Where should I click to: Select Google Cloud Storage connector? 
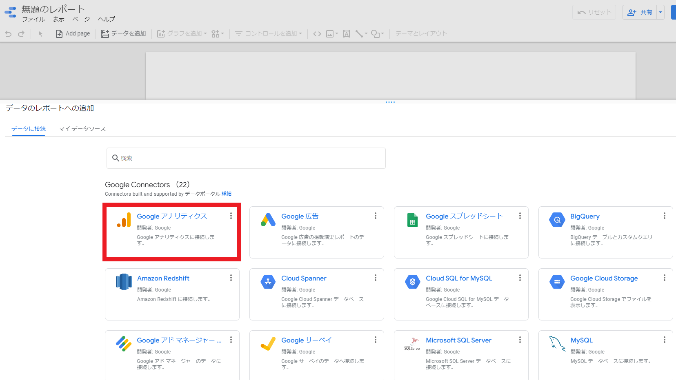tap(606, 294)
